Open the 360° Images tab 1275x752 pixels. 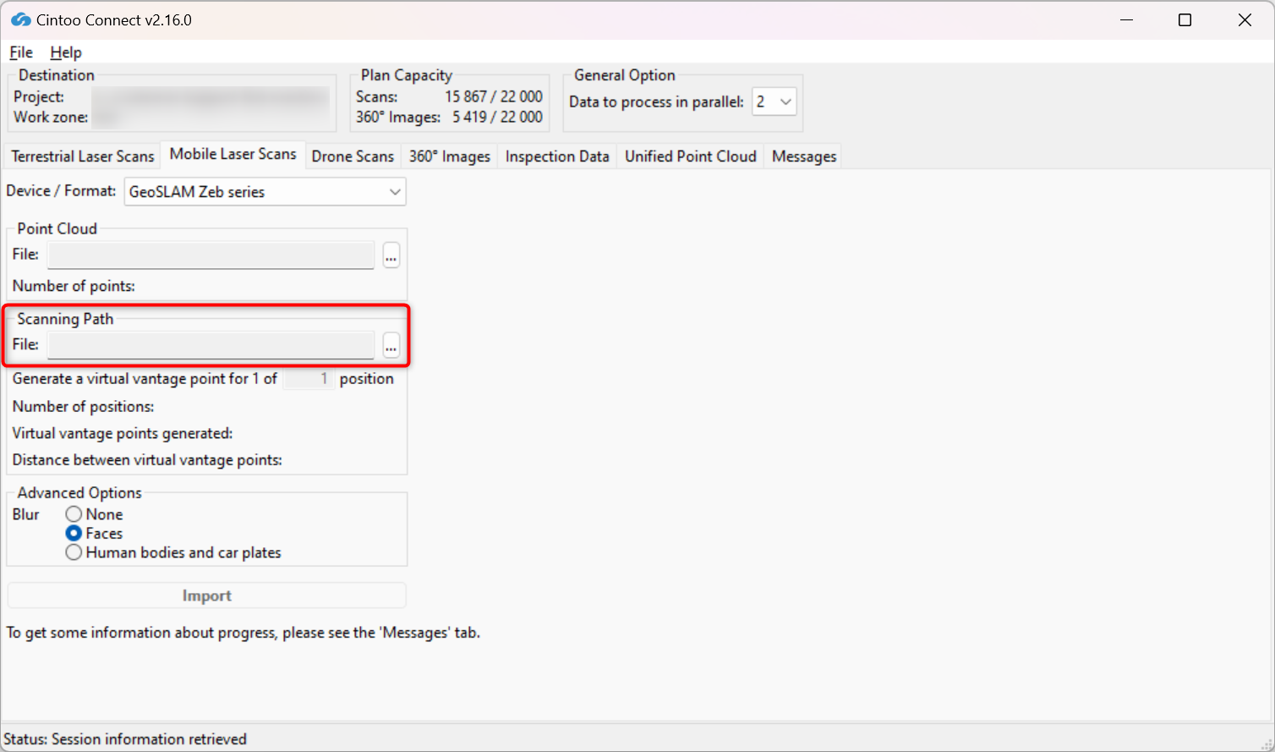(450, 156)
